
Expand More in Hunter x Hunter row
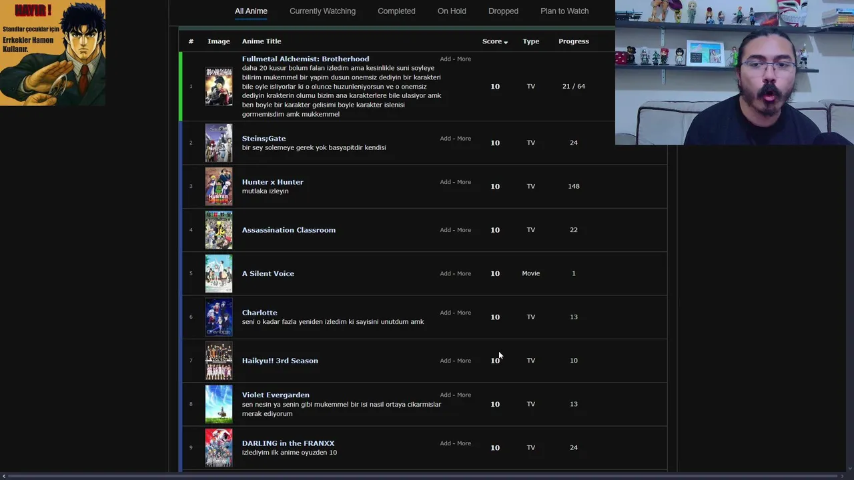(464, 182)
